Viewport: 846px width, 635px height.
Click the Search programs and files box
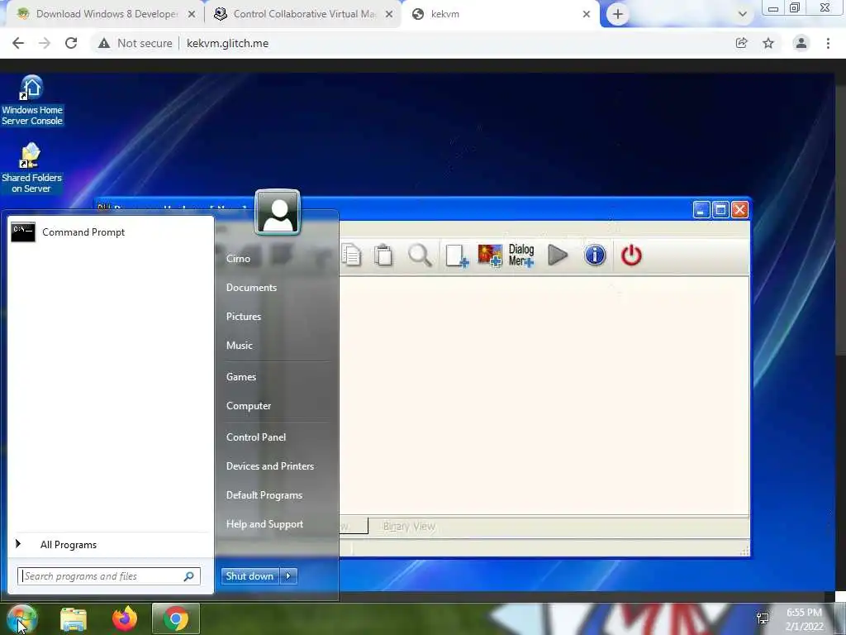(x=109, y=576)
